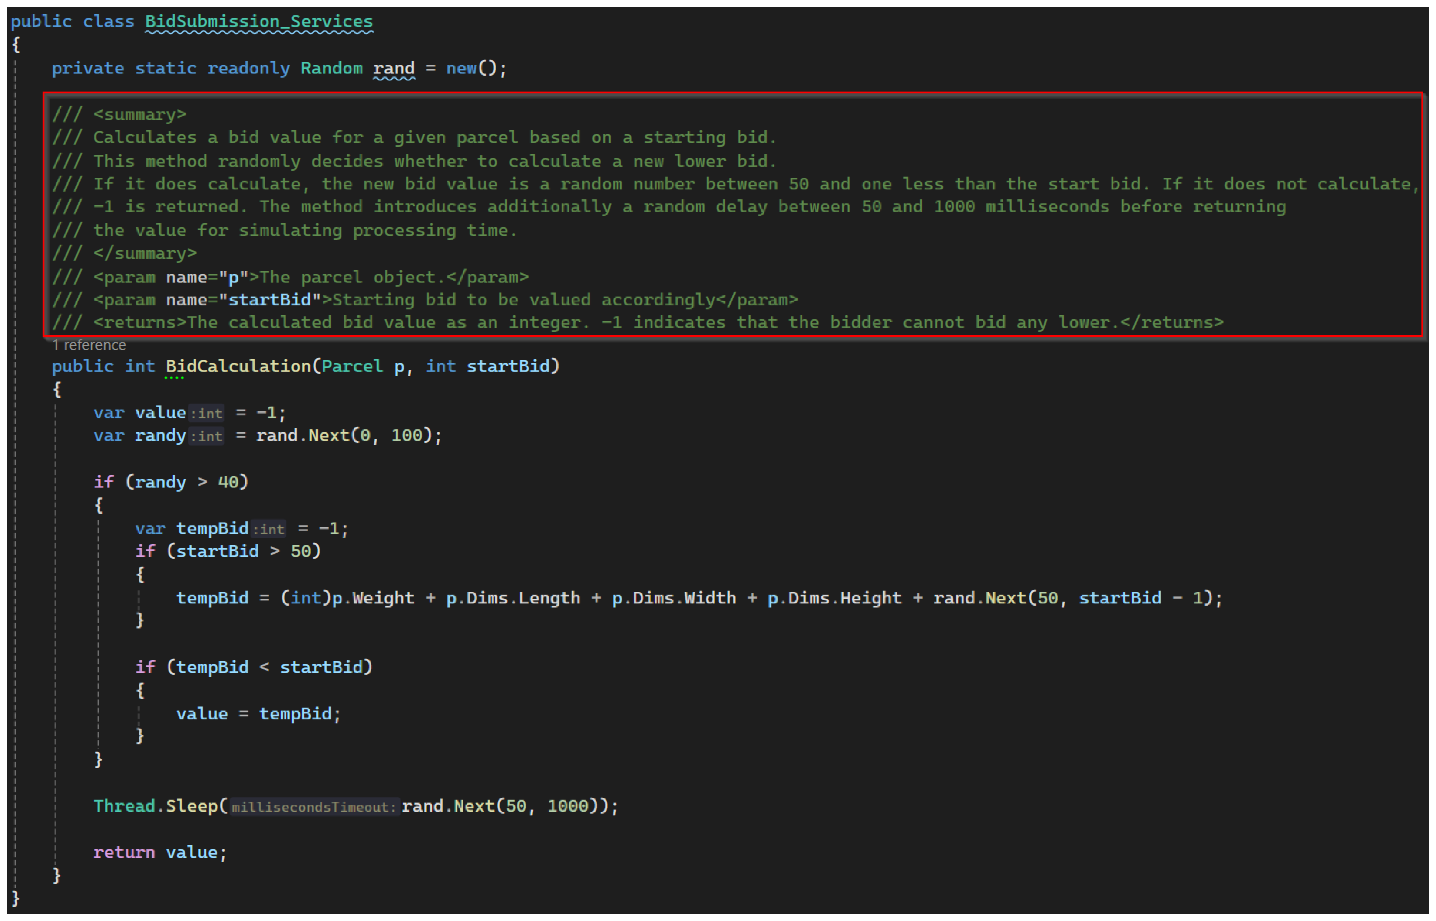Click the ':int' inlay hint after value
Image resolution: width=1436 pixels, height=921 pixels.
(206, 413)
